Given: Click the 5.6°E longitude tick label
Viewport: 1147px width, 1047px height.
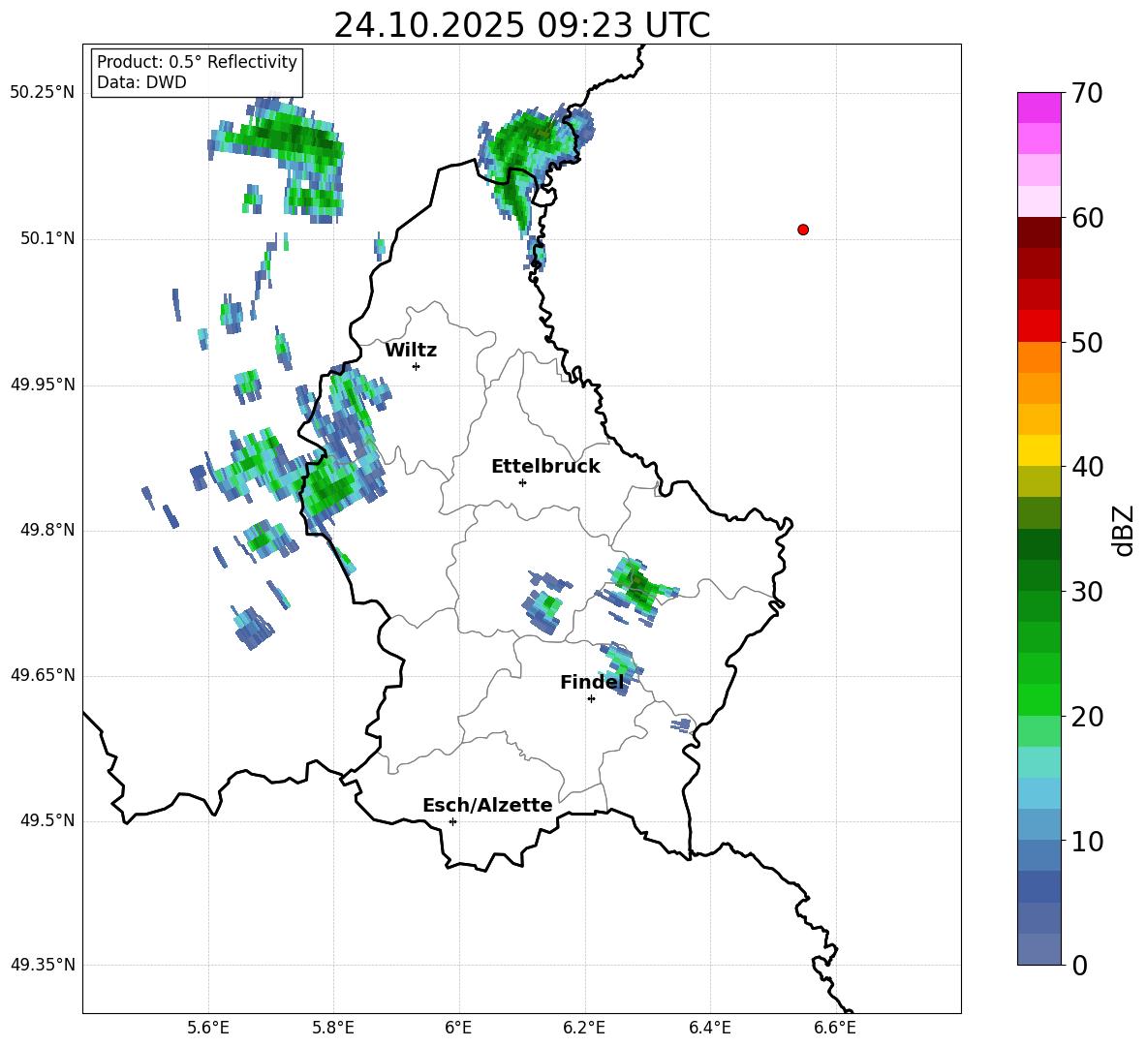Looking at the screenshot, I should [208, 1028].
